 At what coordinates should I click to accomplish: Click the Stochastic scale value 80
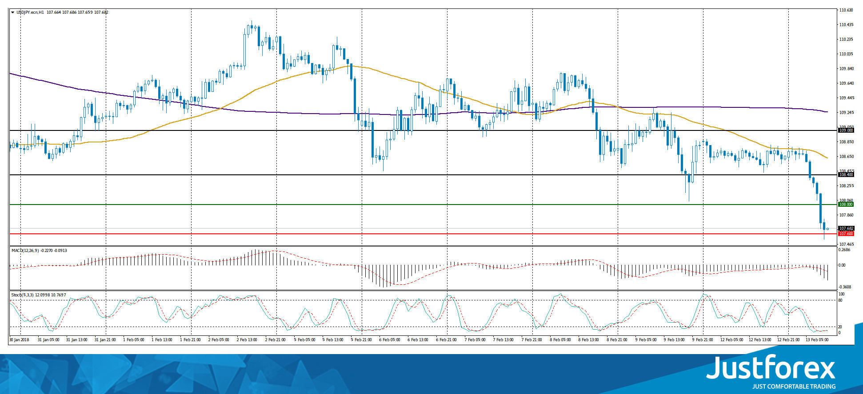pyautogui.click(x=840, y=300)
